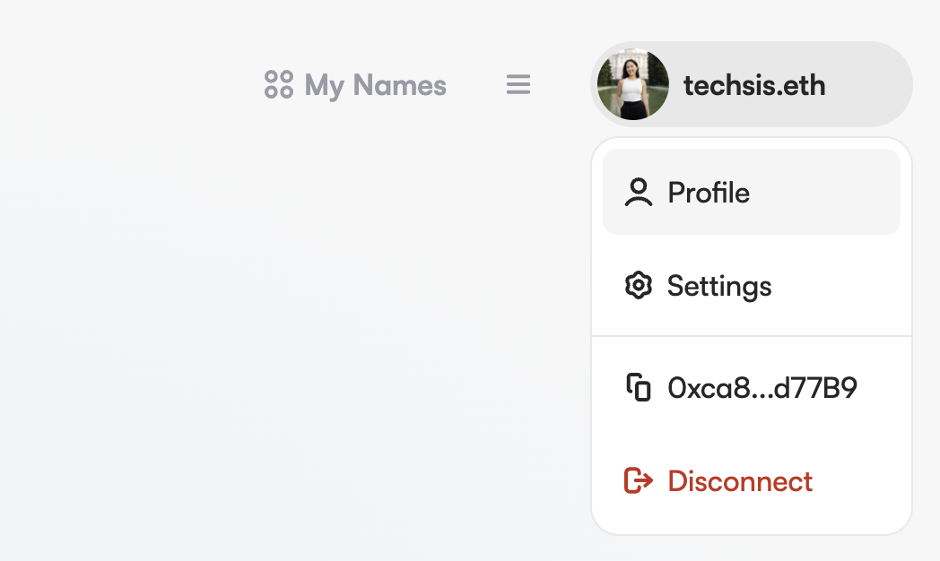Open the Profile menu entry
This screenshot has height=561, width=940.
coord(752,192)
